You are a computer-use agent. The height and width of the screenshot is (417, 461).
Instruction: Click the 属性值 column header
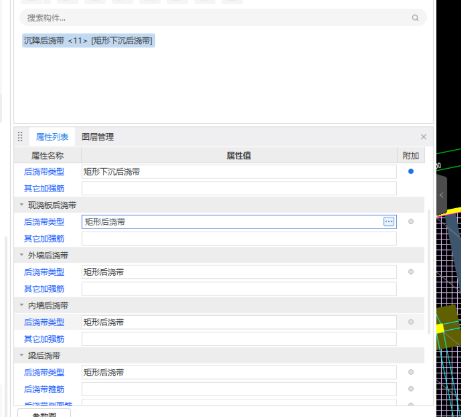[x=239, y=155]
